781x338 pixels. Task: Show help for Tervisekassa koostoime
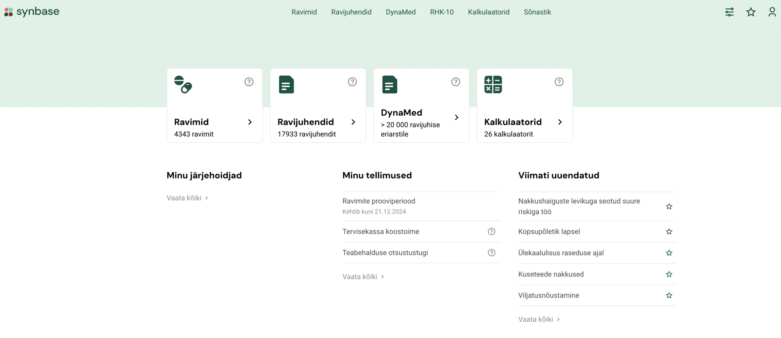(x=492, y=231)
